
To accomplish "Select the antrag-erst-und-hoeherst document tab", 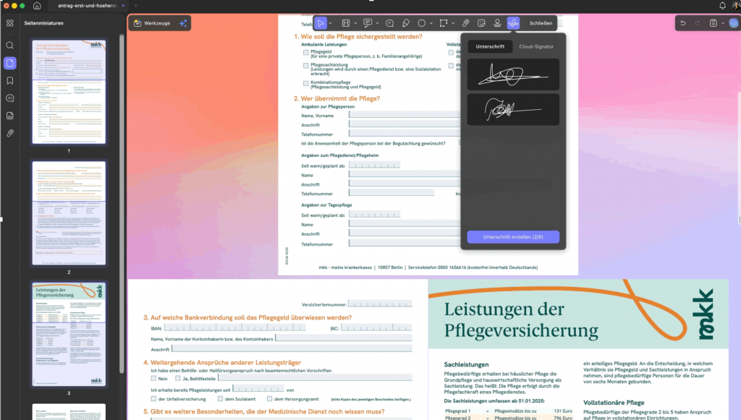I will 88,6.
